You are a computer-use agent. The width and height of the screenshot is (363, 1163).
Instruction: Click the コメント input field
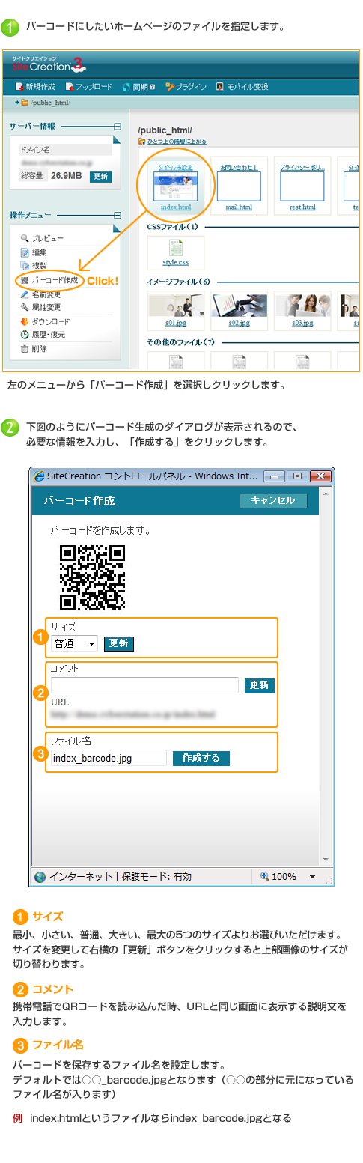point(144,685)
